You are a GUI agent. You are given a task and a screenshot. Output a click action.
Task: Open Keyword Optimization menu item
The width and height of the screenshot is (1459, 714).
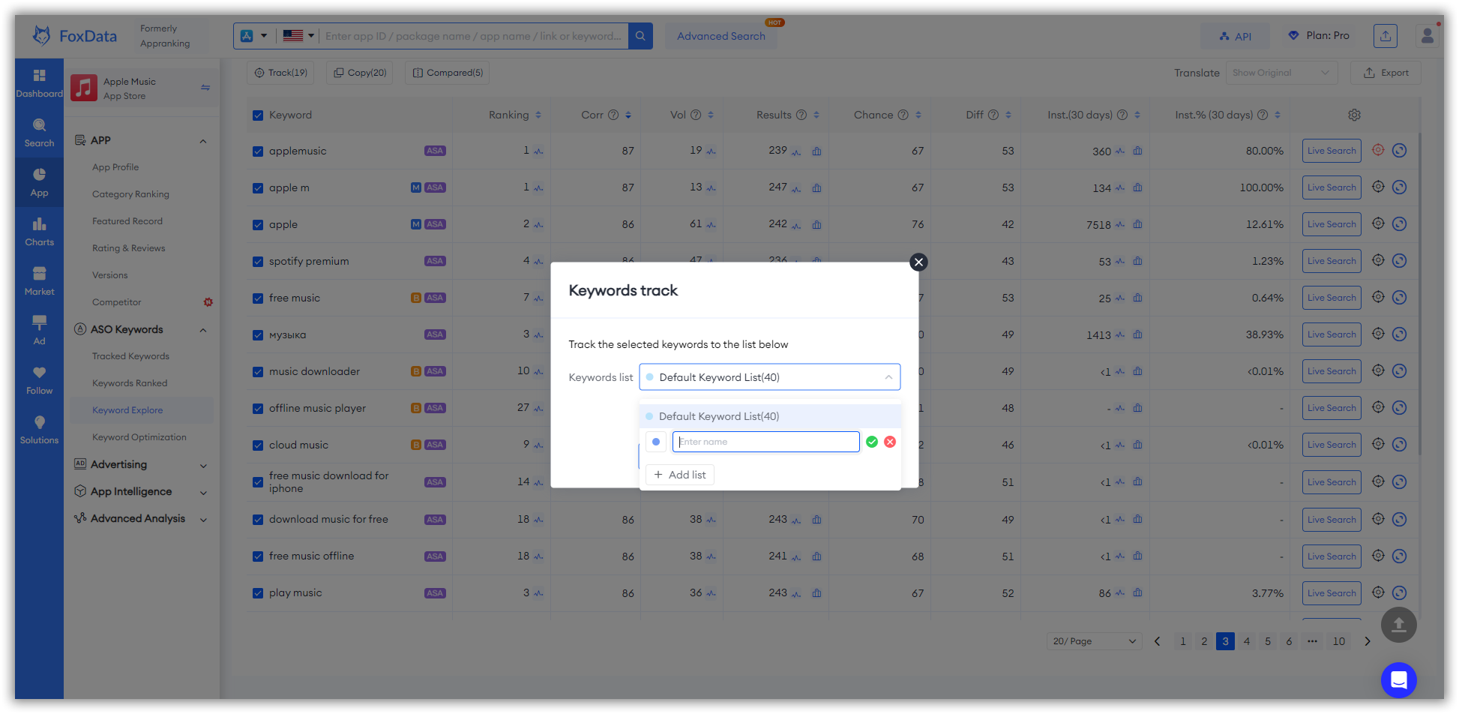coord(139,437)
